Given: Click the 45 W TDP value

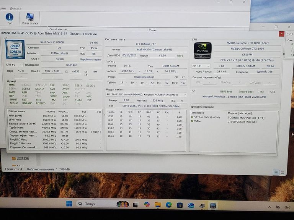Looking at the screenshot, I should [x=94, y=48].
